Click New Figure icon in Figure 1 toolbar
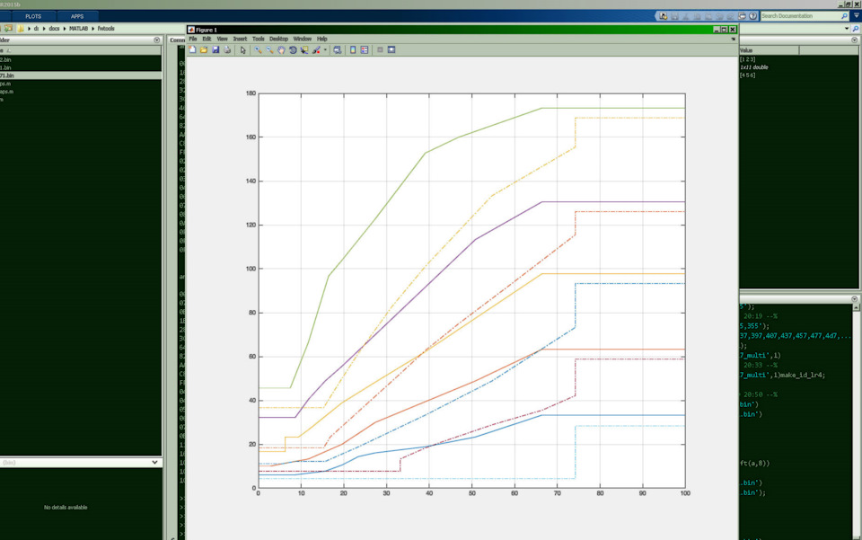Image resolution: width=862 pixels, height=540 pixels. point(192,50)
